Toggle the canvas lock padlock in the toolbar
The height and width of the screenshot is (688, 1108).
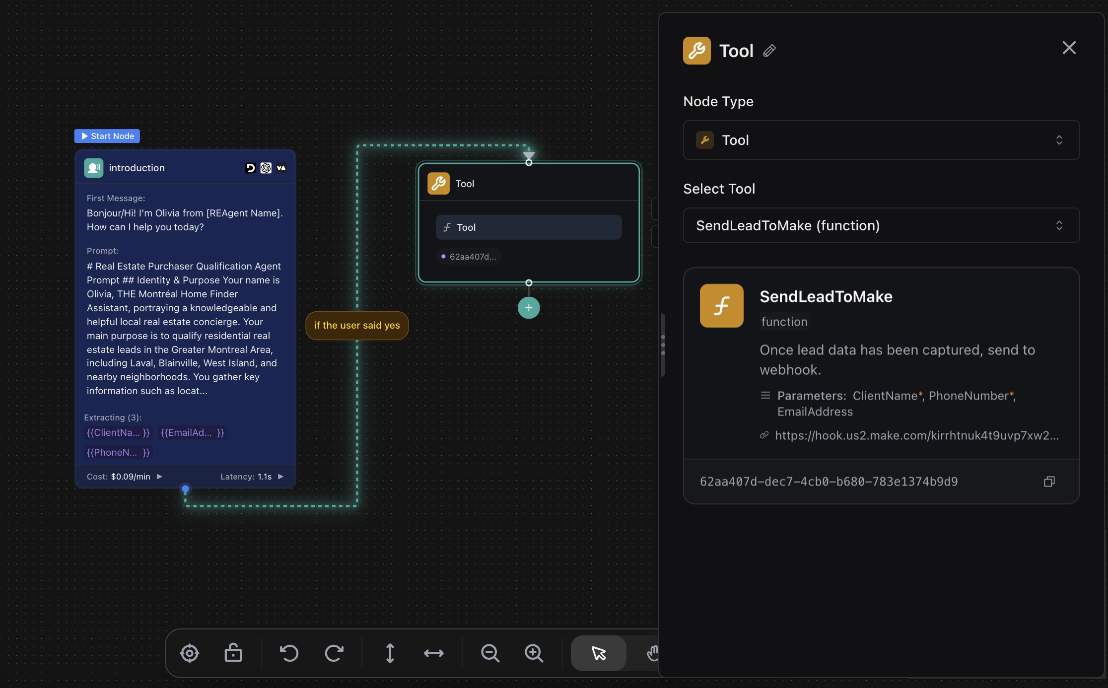233,653
